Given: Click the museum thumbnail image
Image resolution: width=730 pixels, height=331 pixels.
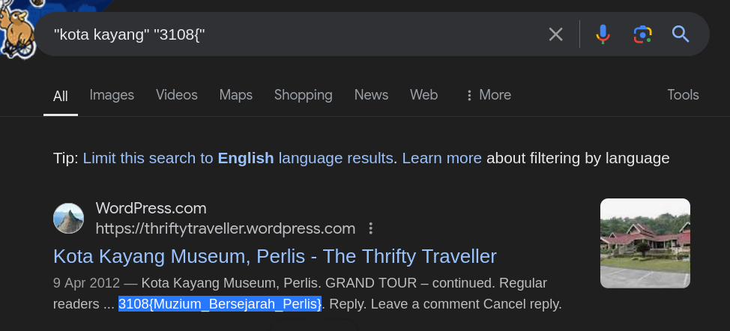Looking at the screenshot, I should point(645,243).
